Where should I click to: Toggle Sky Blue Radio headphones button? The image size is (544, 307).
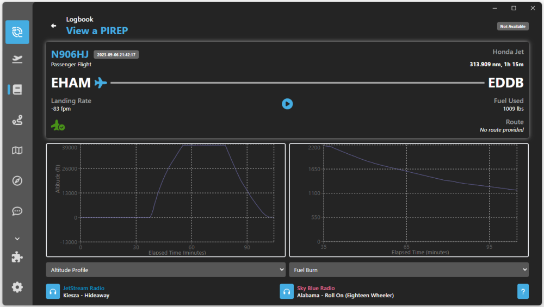tap(287, 292)
